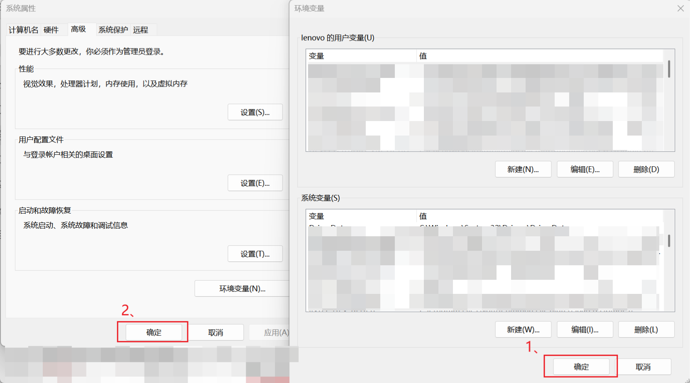Image resolution: width=690 pixels, height=383 pixels.
Task: Open 启动和故障恢复 settings via 设置(T)
Action: pyautogui.click(x=255, y=254)
